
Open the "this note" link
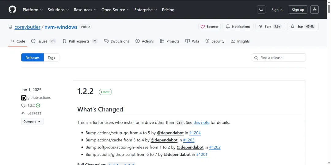(x=201, y=122)
